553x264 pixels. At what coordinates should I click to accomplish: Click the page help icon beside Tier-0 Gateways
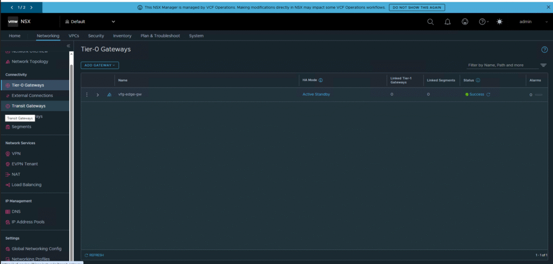click(x=544, y=50)
